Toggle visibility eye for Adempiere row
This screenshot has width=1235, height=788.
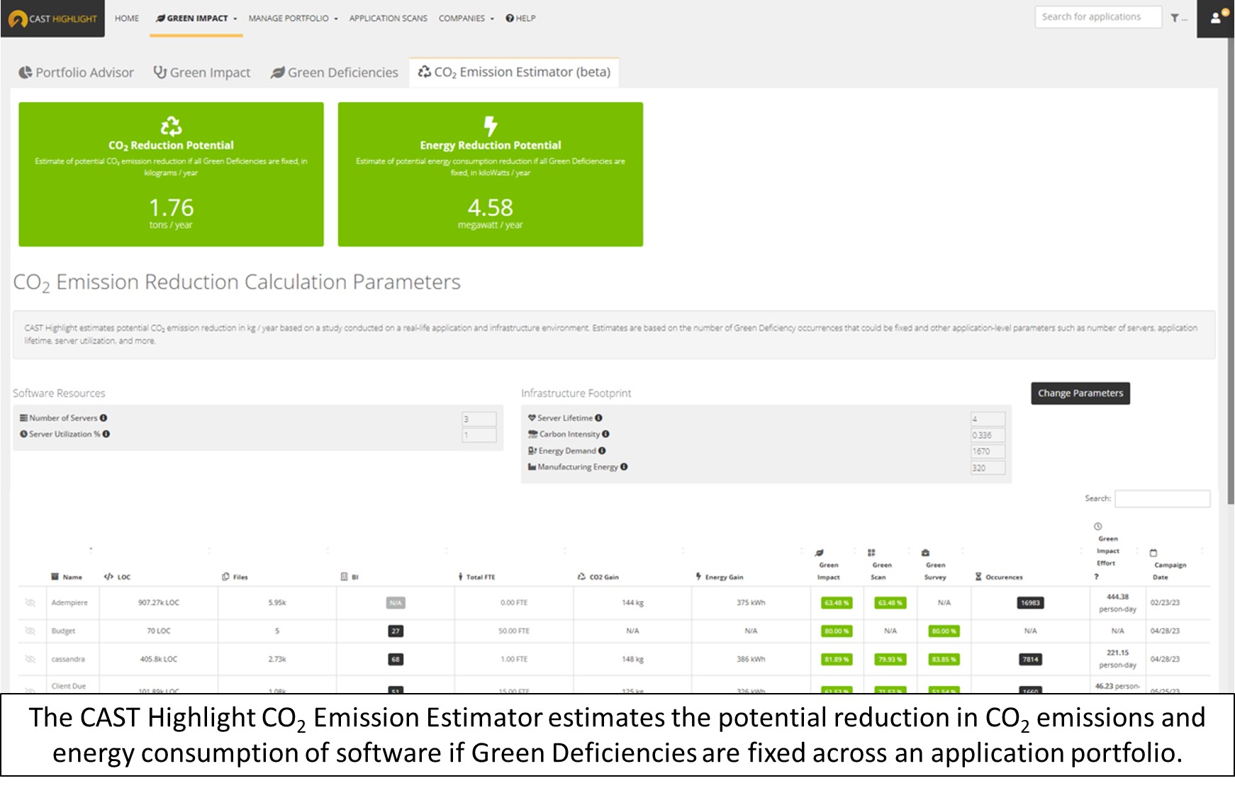30,603
